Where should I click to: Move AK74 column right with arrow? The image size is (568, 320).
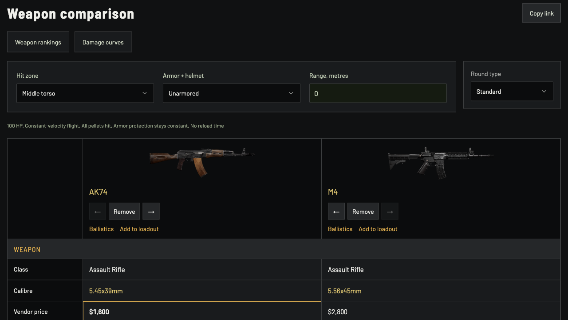click(151, 212)
